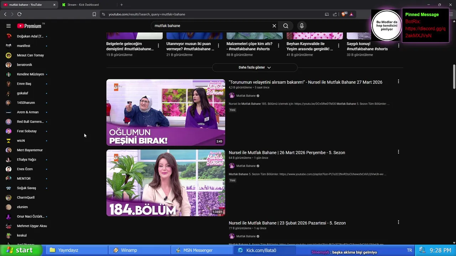The width and height of the screenshot is (456, 256).
Task: Open the Yayındayız taskbar folder
Action: tap(77, 250)
